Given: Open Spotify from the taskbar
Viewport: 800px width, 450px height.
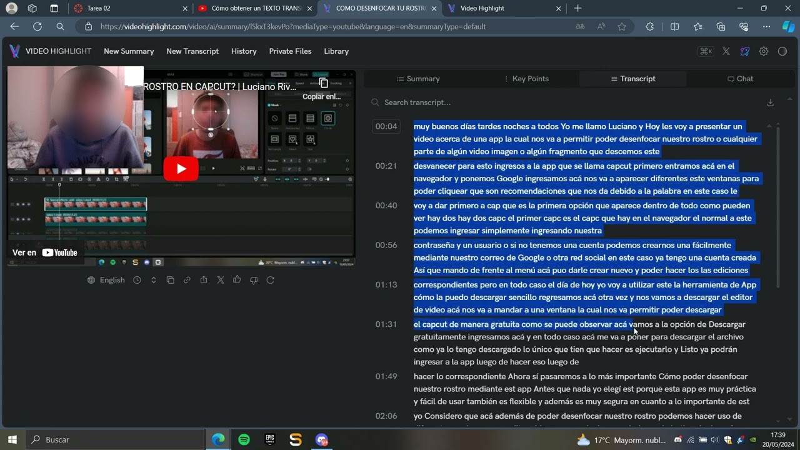Looking at the screenshot, I should coord(244,439).
